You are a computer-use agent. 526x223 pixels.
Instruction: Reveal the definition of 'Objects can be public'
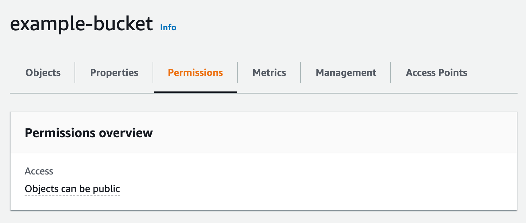(72, 189)
